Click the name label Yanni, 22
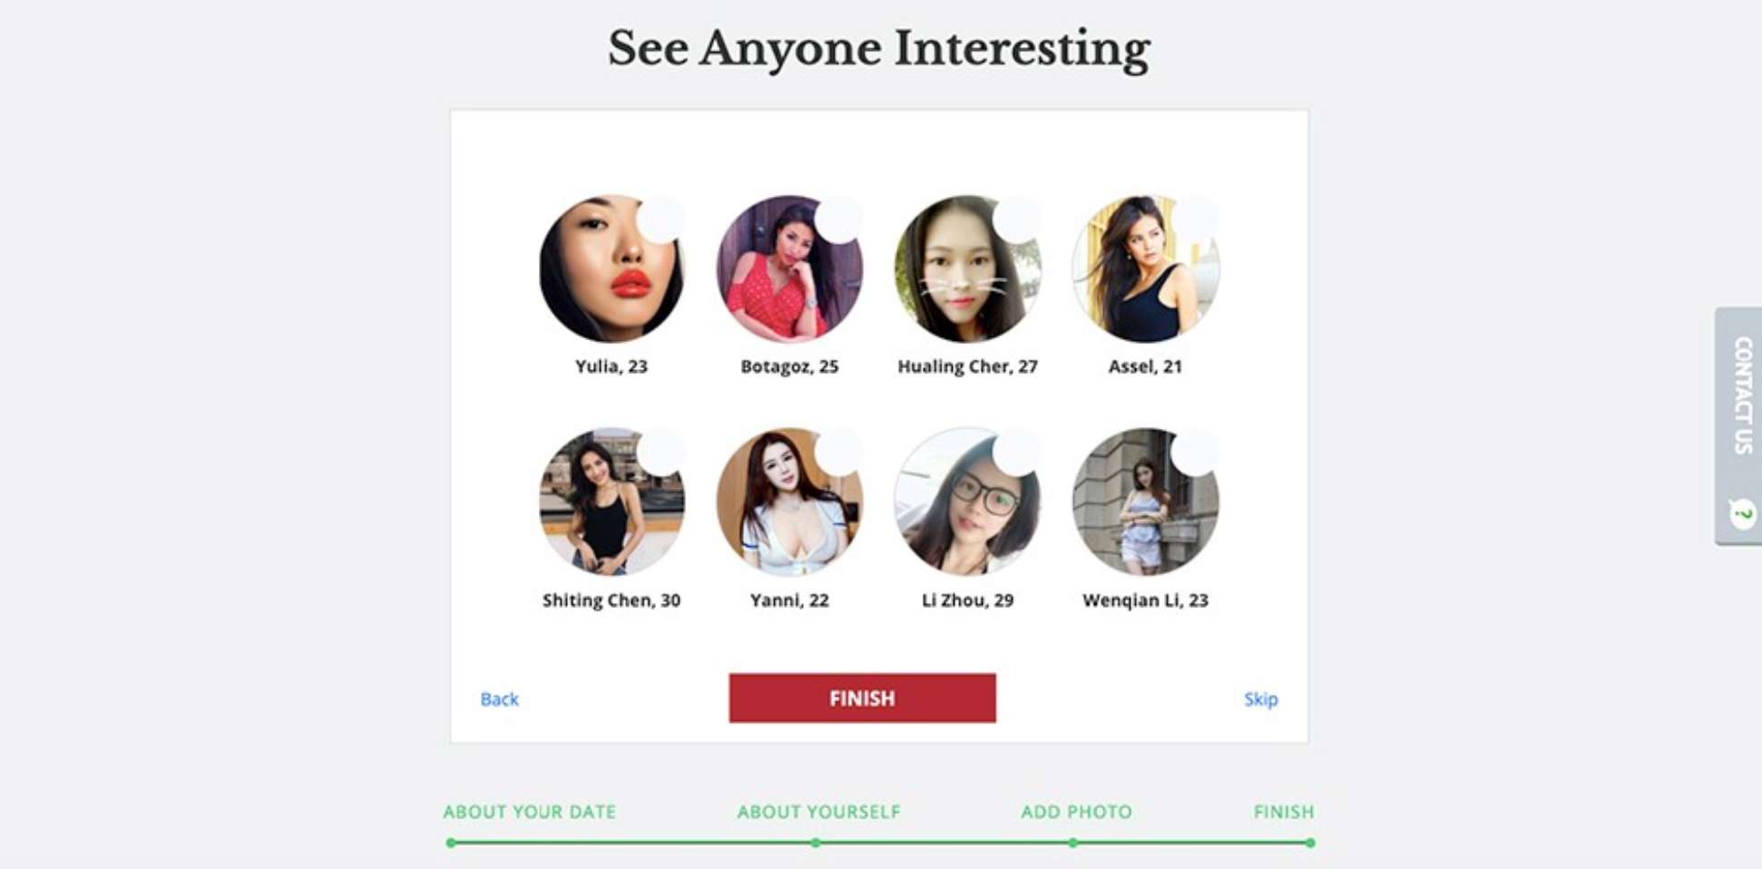This screenshot has width=1762, height=869. click(x=789, y=600)
